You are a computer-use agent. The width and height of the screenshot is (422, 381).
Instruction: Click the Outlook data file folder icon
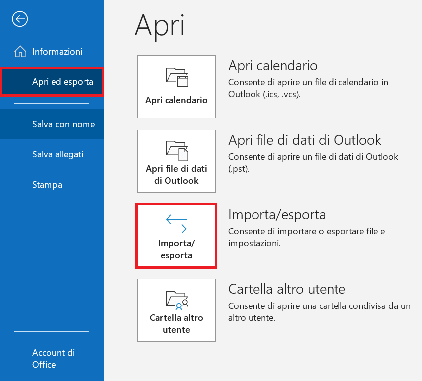pos(177,151)
